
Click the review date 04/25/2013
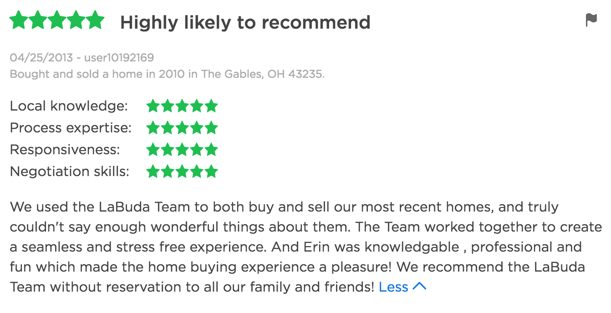(41, 58)
